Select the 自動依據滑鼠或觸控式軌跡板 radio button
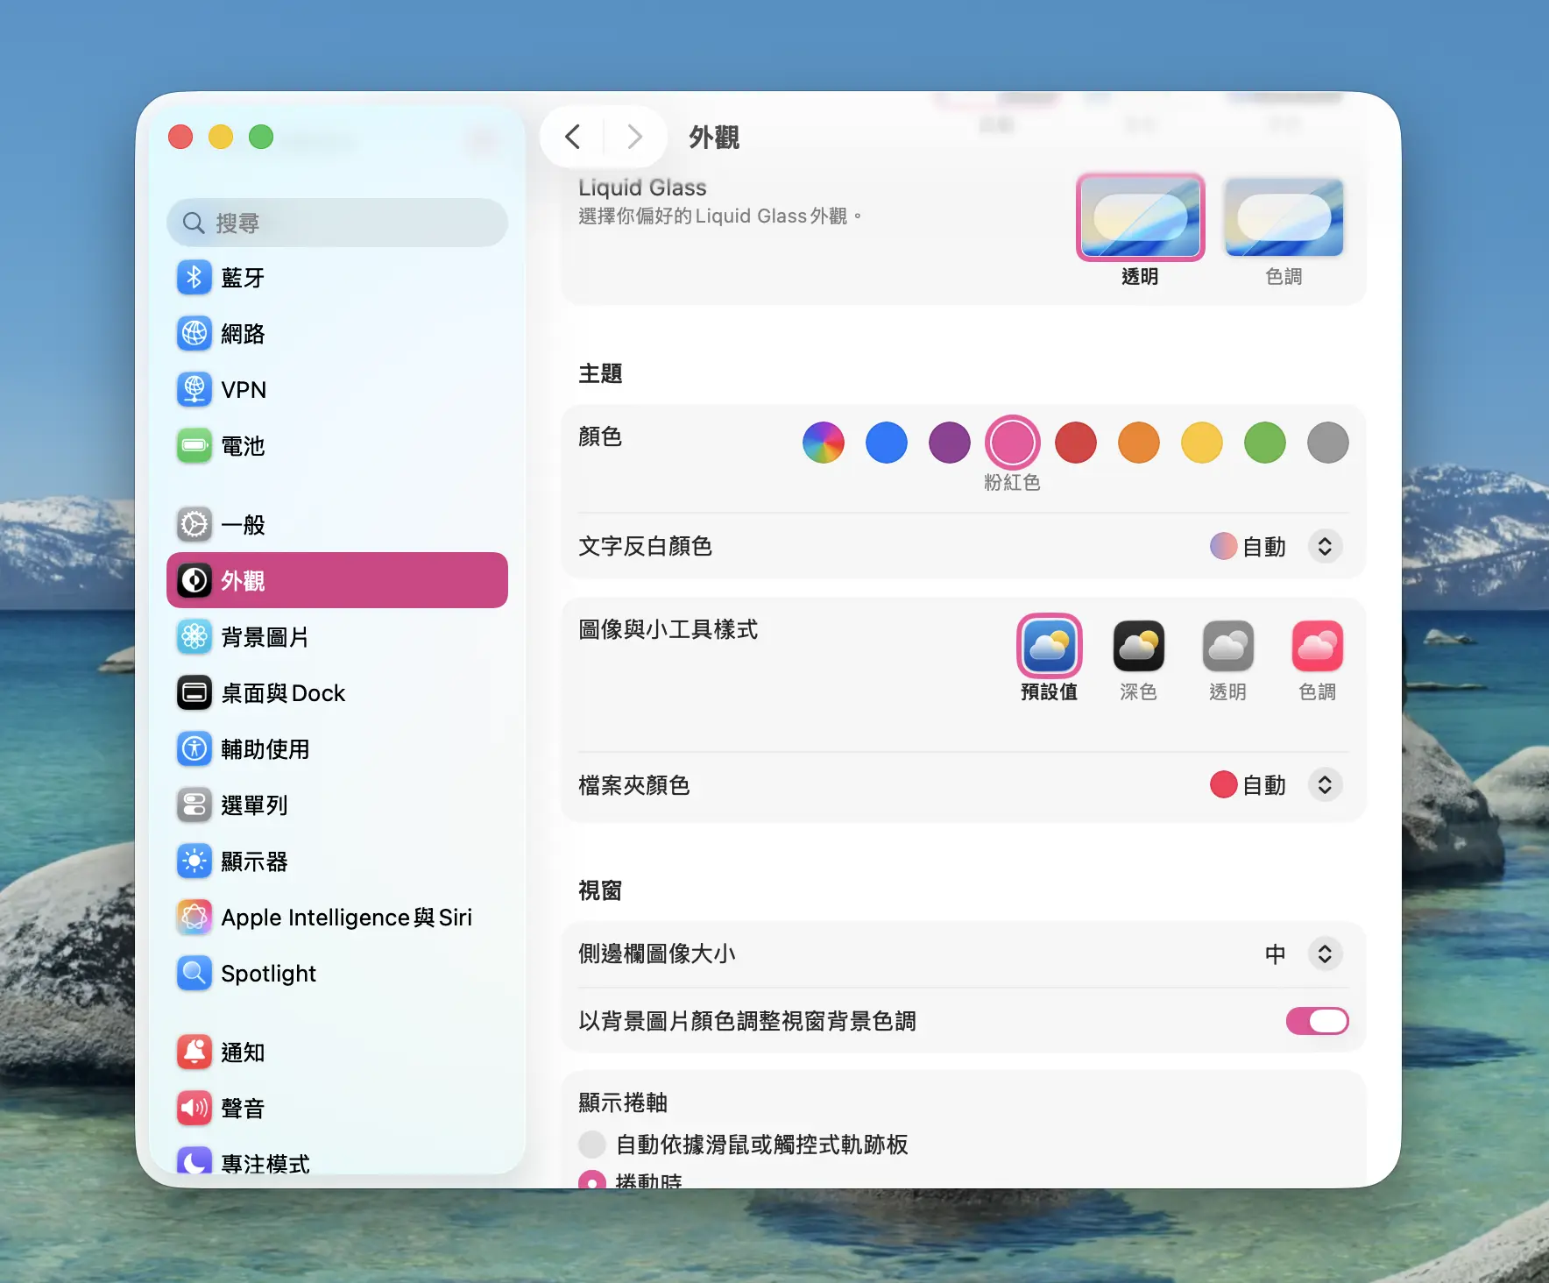Image resolution: width=1549 pixels, height=1283 pixels. pos(592,1145)
